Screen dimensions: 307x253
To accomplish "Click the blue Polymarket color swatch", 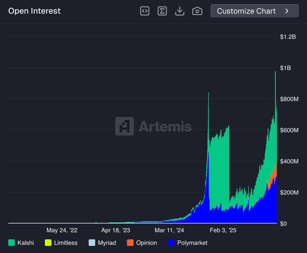I will [171, 243].
